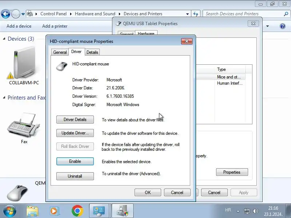Screen dimensions: 291x218
Task: Click Add a device in toolbar
Action: click(x=19, y=26)
